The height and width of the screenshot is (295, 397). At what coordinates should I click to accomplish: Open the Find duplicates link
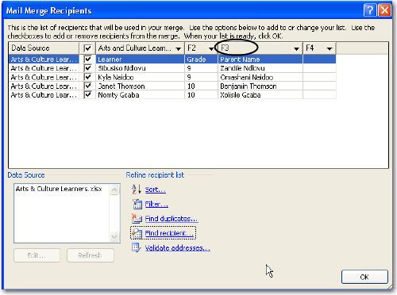tap(172, 219)
